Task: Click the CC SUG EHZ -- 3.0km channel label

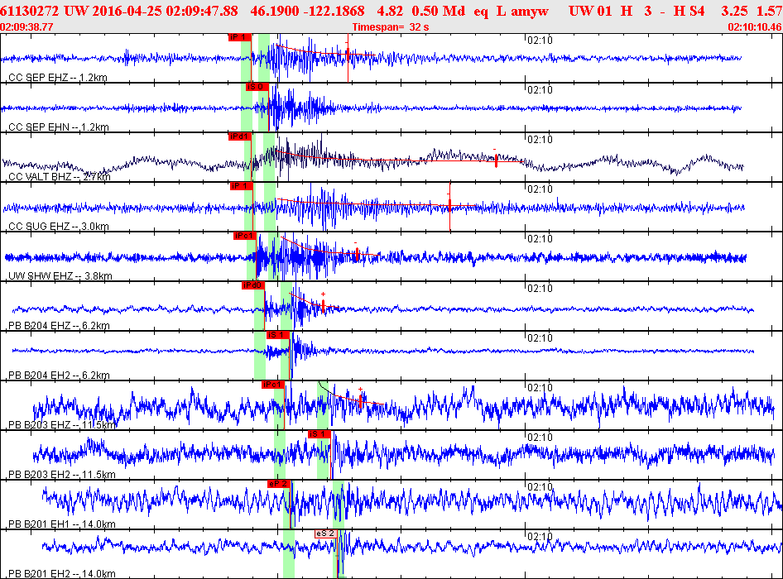Action: [x=59, y=226]
